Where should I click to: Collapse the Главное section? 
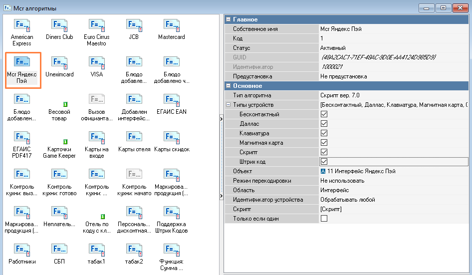coord(229,19)
